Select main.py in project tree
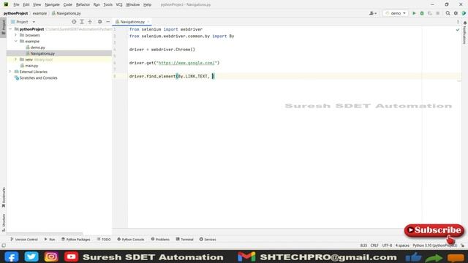The height and width of the screenshot is (263, 468). pyautogui.click(x=31, y=66)
